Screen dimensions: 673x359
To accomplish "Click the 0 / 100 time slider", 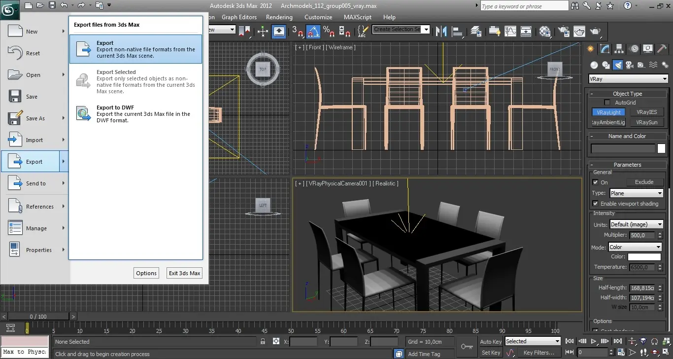I will 38,317.
